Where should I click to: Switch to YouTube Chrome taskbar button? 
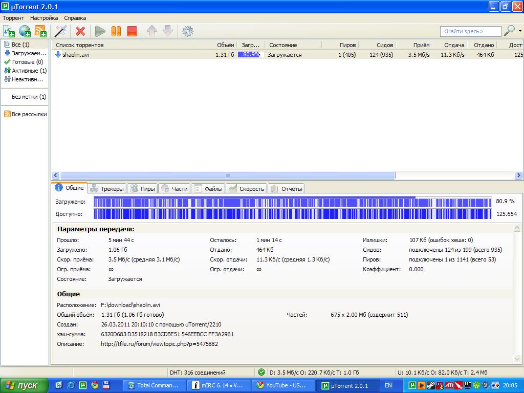point(282,385)
